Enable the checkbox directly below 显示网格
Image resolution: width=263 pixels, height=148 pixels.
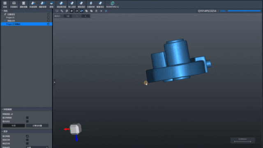pos(27,140)
